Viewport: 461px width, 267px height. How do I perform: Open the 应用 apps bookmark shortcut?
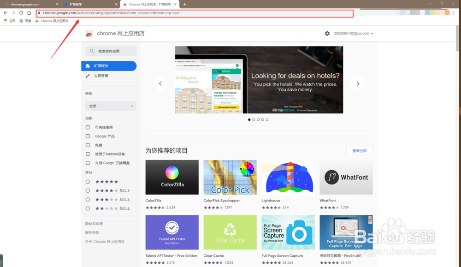click(9, 21)
